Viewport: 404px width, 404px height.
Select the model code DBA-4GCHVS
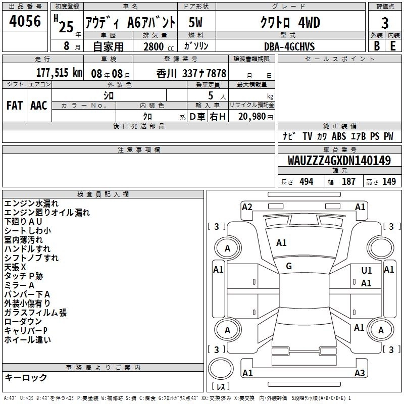coord(289,46)
